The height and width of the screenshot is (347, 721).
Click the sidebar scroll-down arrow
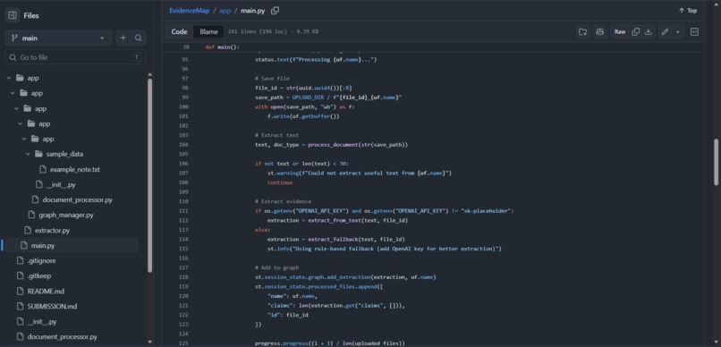click(x=149, y=342)
